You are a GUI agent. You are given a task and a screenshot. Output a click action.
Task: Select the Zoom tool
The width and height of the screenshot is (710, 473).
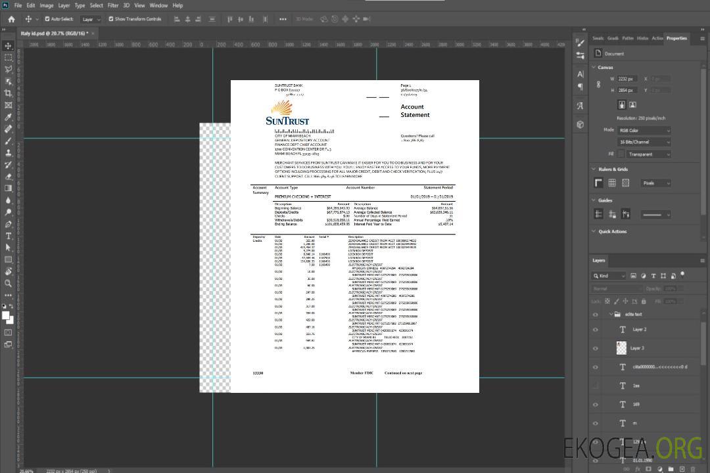tap(9, 283)
